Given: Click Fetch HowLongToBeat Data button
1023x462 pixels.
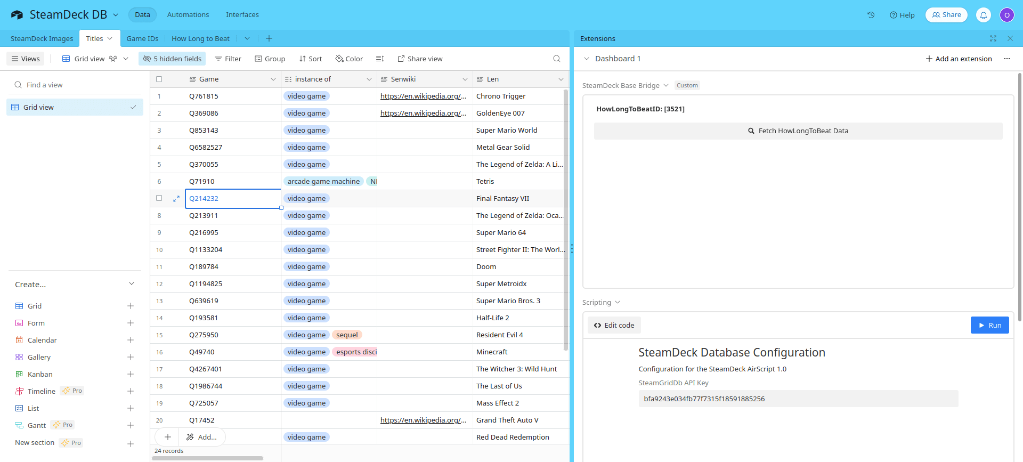Looking at the screenshot, I should click(798, 131).
